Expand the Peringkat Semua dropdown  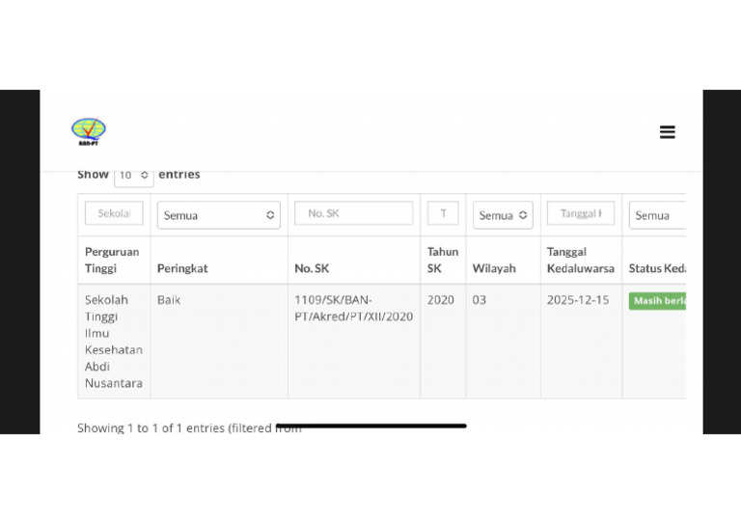[218, 215]
